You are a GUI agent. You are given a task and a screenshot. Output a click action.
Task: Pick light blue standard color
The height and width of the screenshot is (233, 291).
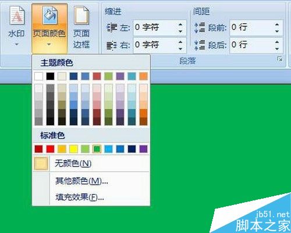(108, 149)
